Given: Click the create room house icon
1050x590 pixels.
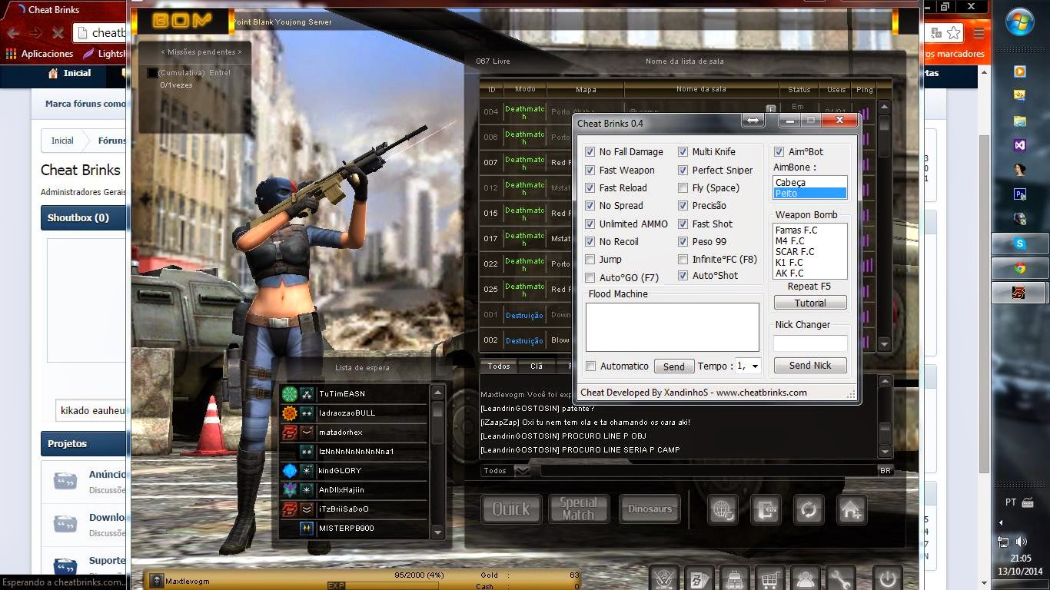Looking at the screenshot, I should click(x=852, y=509).
